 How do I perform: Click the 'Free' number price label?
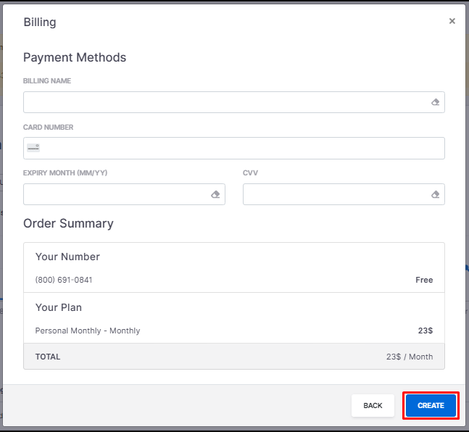coord(424,280)
